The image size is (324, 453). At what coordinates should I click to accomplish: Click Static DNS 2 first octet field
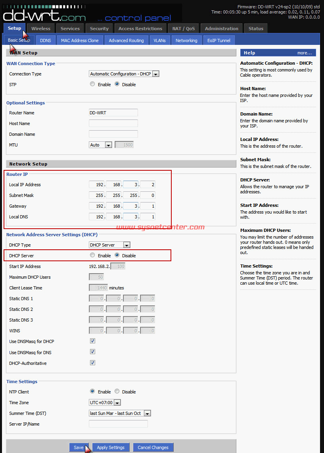[x=96, y=309]
